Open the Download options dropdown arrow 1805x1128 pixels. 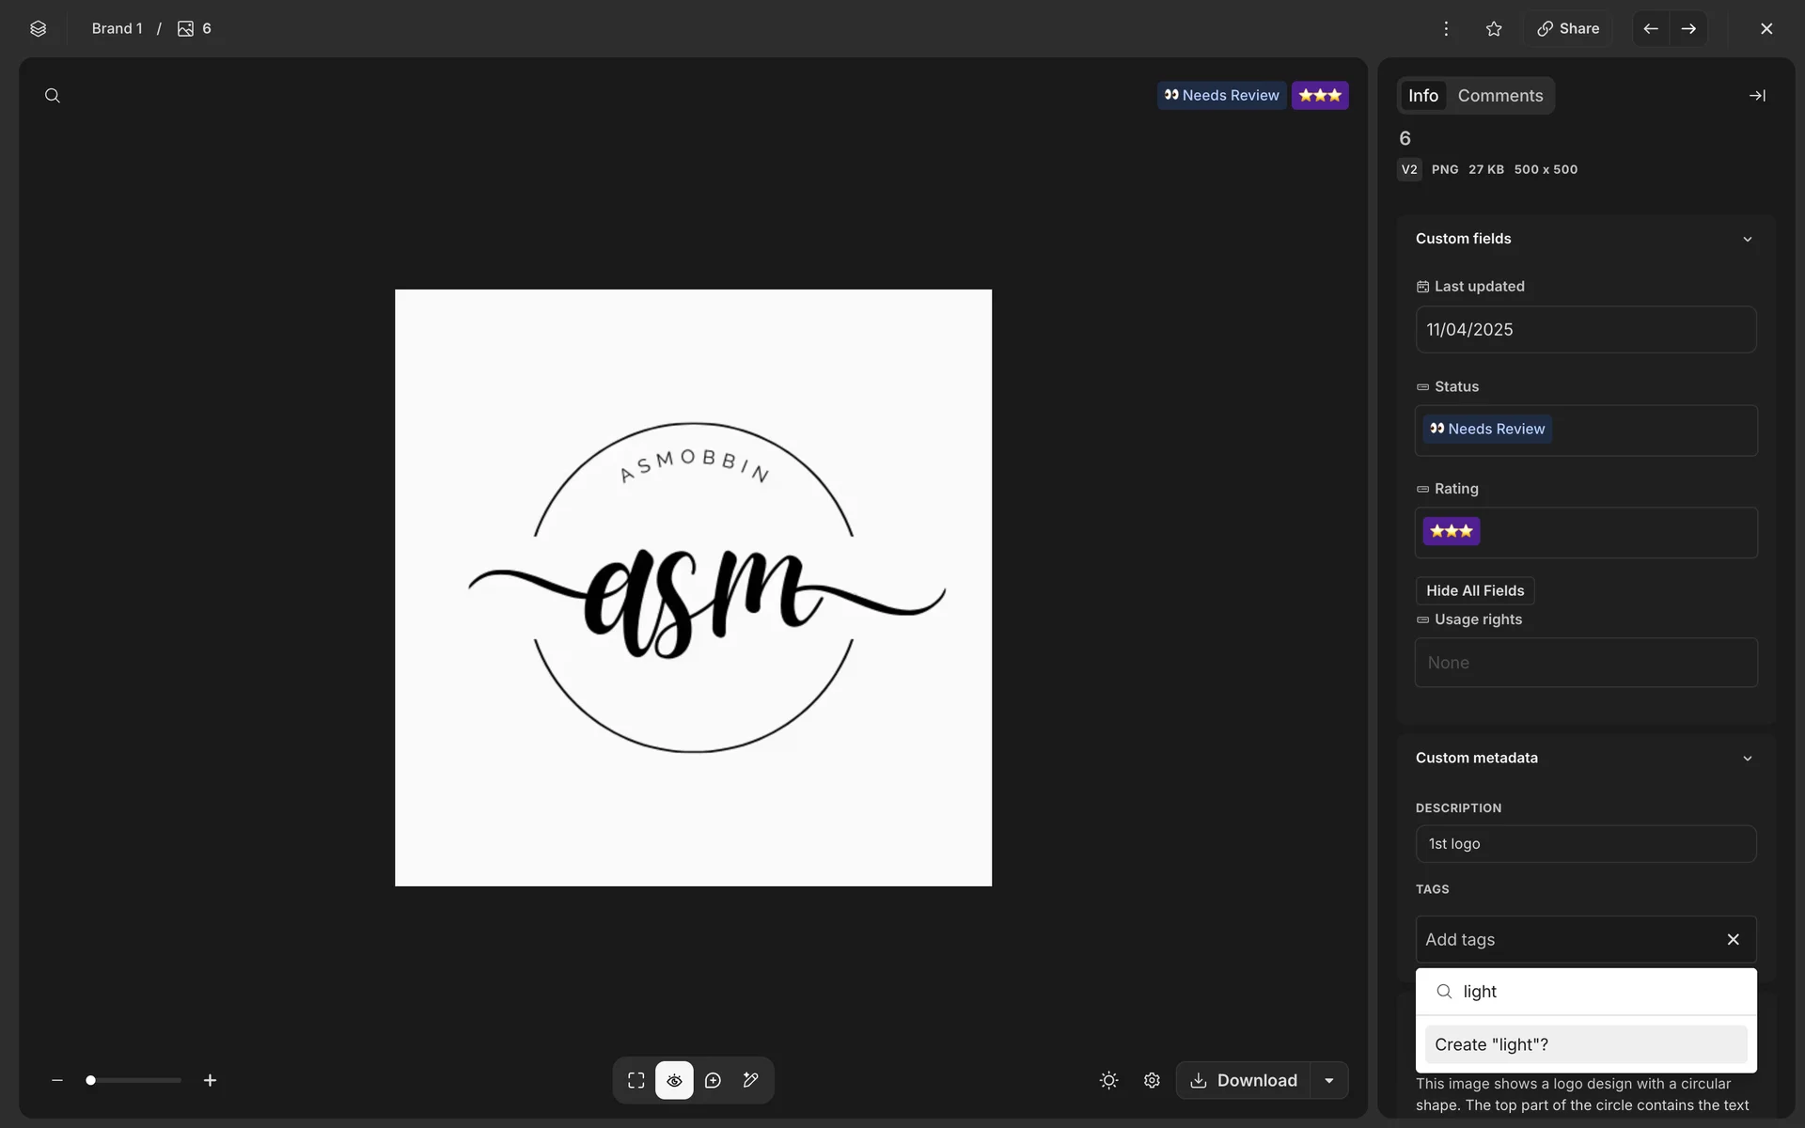pos(1329,1080)
